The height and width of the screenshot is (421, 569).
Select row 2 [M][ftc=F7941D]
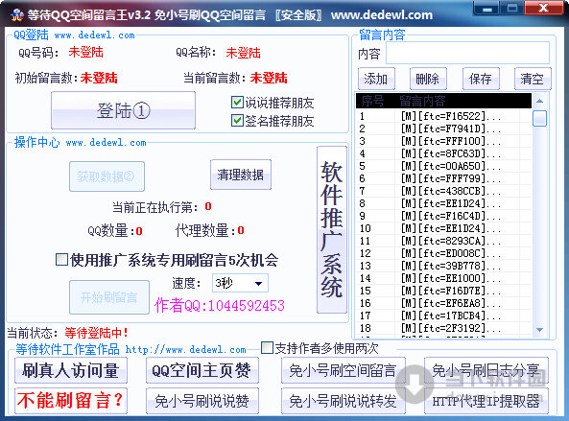(x=443, y=129)
